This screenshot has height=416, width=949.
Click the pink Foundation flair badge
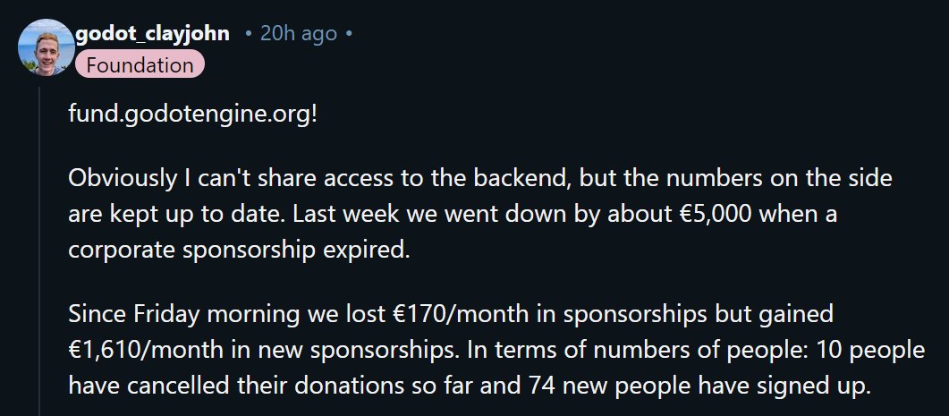[x=140, y=65]
